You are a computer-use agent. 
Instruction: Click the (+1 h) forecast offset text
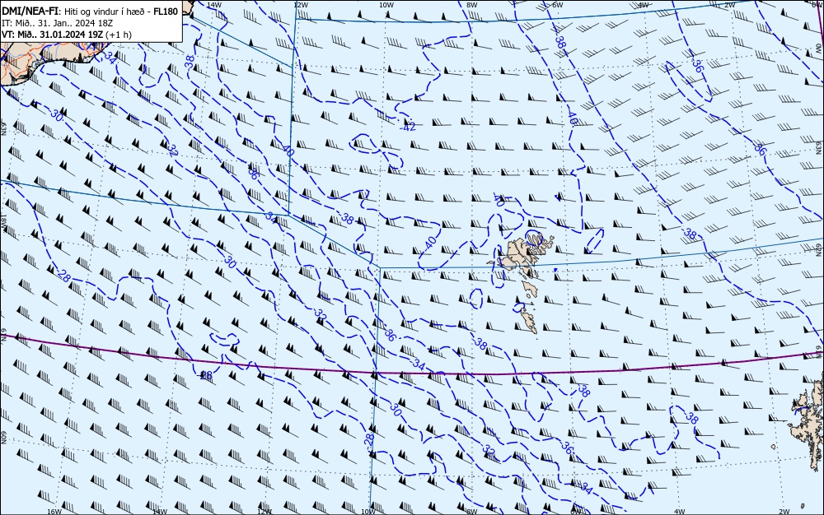click(119, 35)
